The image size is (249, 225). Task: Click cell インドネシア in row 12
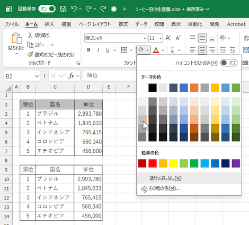pos(55,197)
